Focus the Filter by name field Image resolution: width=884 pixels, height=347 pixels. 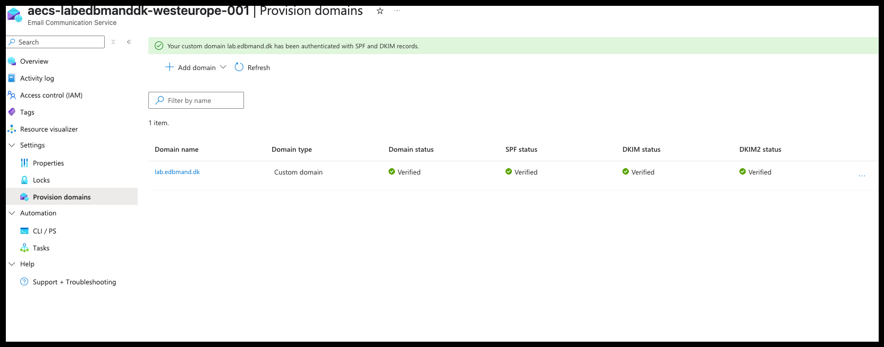pos(196,100)
